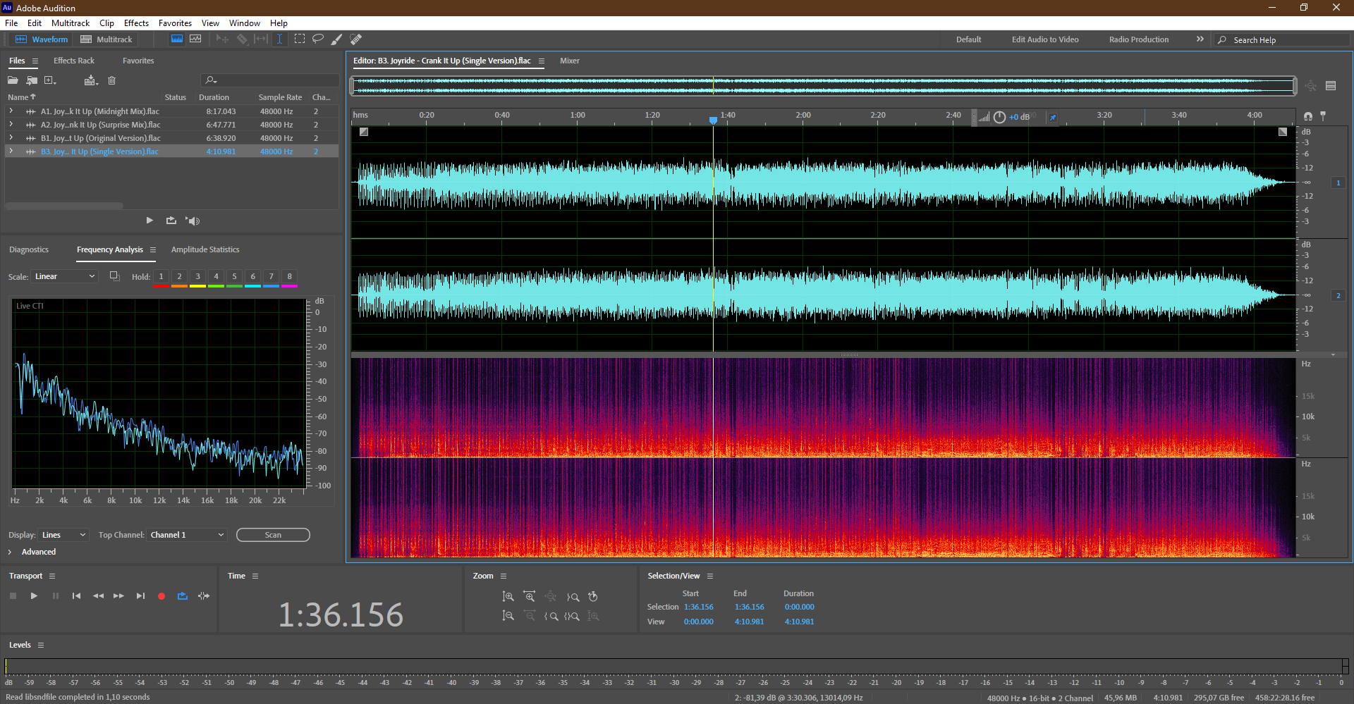Click the Zoom In Amplitude icon
This screenshot has width=1354, height=704.
508,597
